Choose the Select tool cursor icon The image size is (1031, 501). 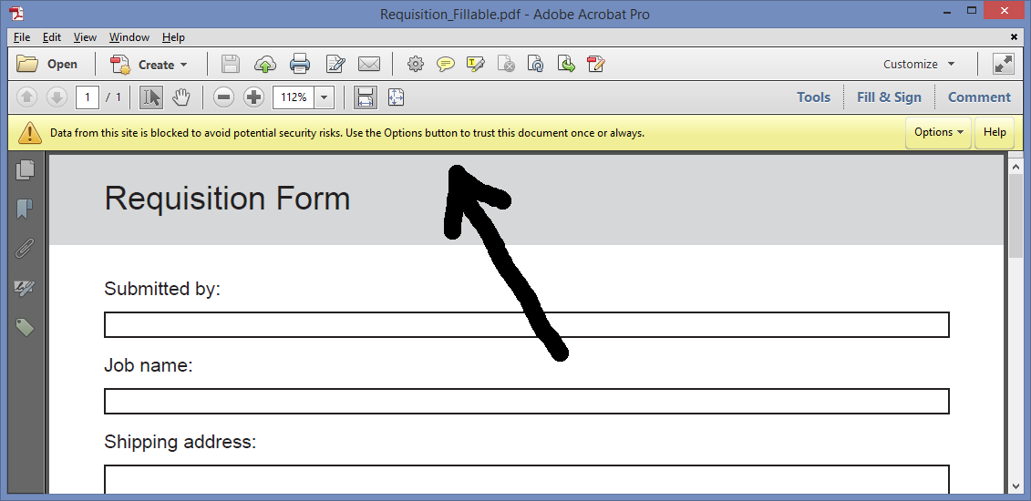(x=151, y=97)
